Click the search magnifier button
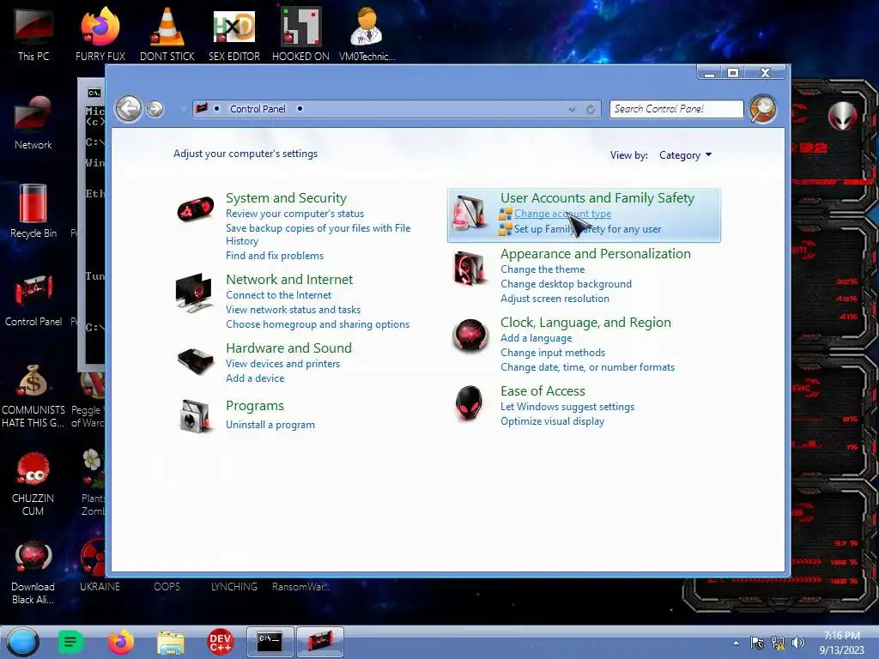The image size is (879, 659). pos(763,109)
